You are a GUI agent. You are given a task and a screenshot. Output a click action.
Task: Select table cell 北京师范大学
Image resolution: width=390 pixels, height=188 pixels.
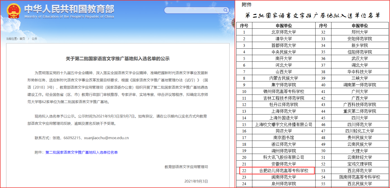(x=284, y=32)
